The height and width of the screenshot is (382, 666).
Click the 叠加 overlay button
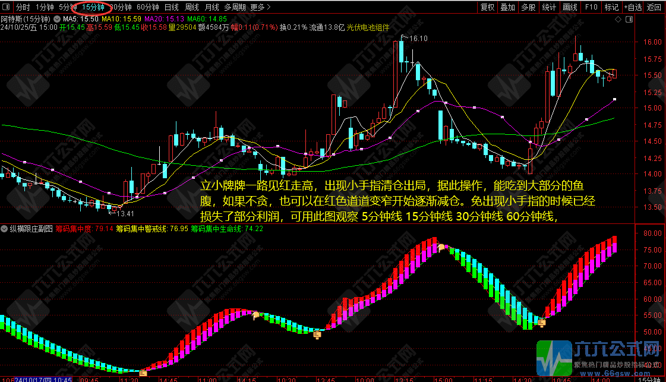pos(507,7)
